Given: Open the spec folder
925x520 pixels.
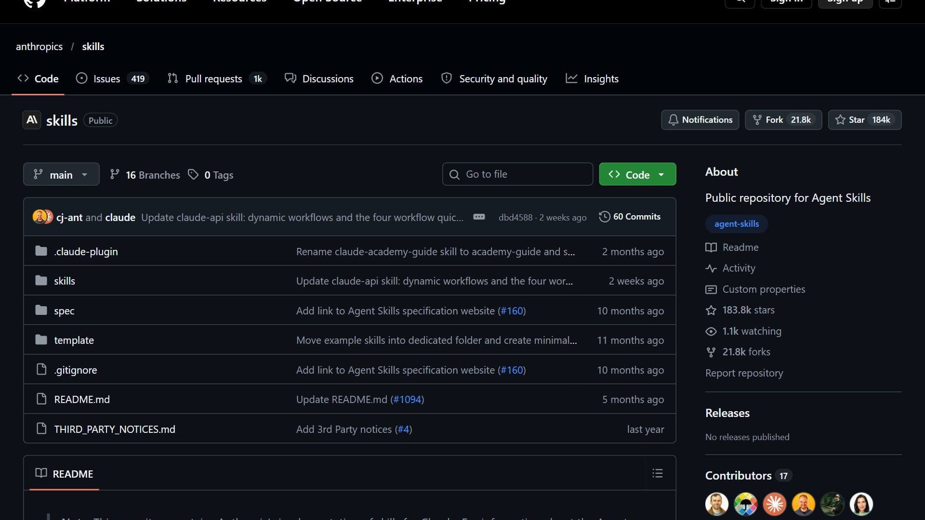Looking at the screenshot, I should pyautogui.click(x=64, y=311).
